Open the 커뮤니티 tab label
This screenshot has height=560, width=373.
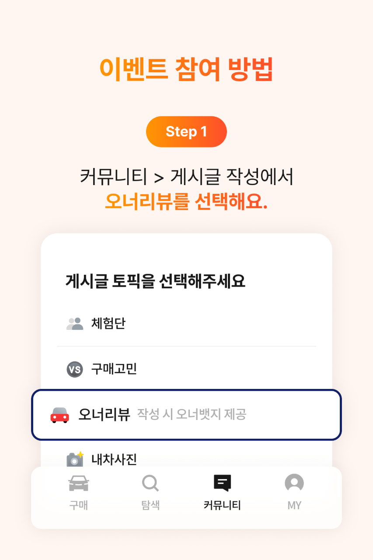tap(222, 505)
